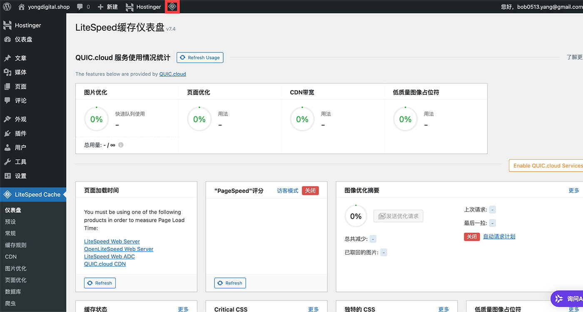This screenshot has width=583, height=312.
Task: Click 更多 in the Critical CSS panel
Action: pyautogui.click(x=314, y=309)
